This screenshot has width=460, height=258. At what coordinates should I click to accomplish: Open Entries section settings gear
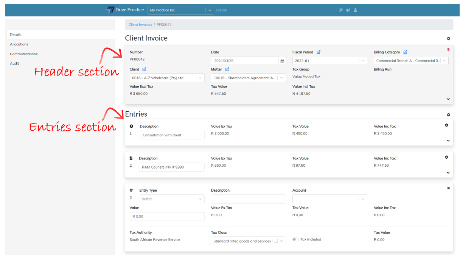[449, 114]
